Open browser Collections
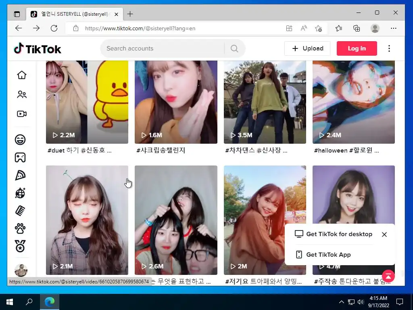The width and height of the screenshot is (413, 310). [357, 28]
